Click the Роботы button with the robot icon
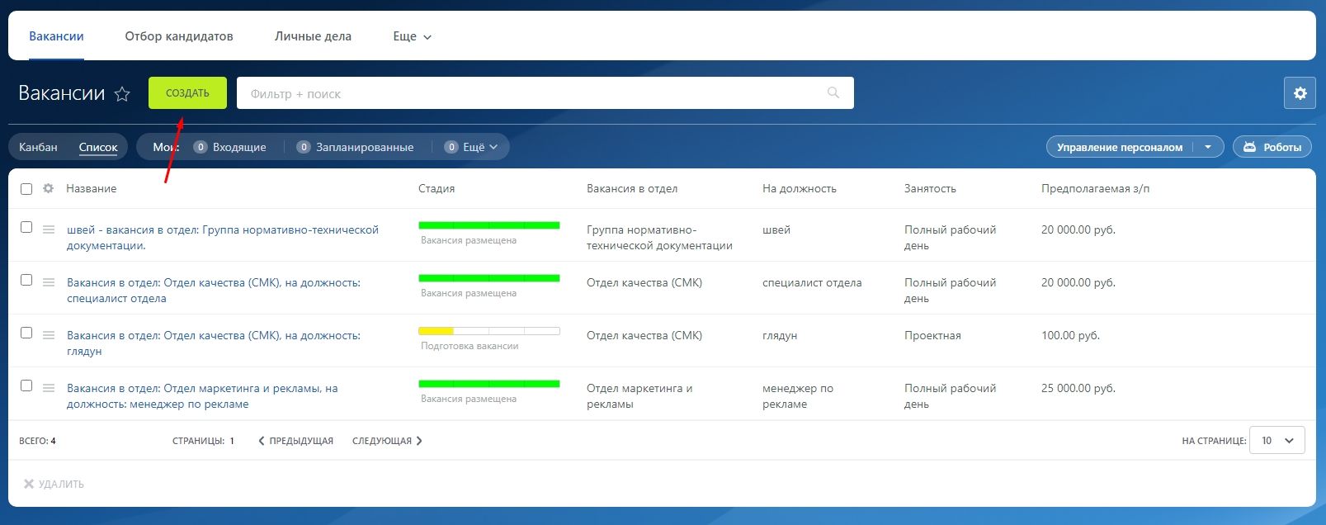 1272,147
